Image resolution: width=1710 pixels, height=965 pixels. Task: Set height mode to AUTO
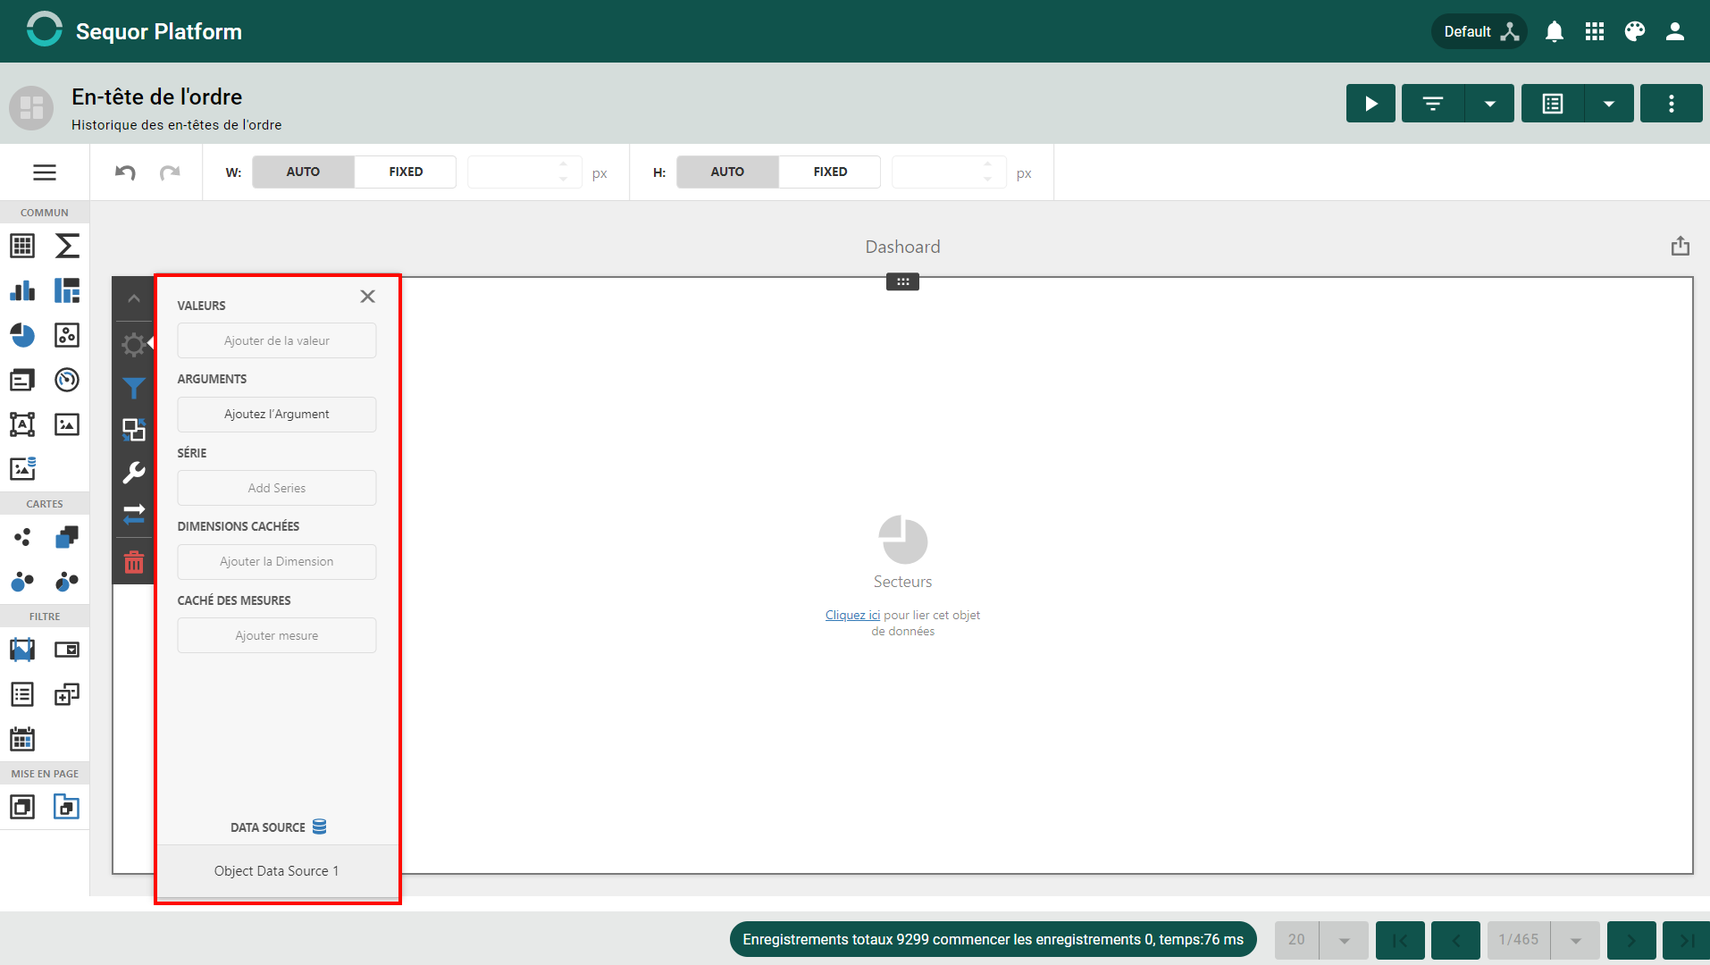tap(727, 172)
